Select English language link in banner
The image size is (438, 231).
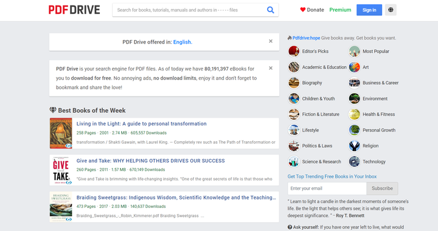(182, 42)
